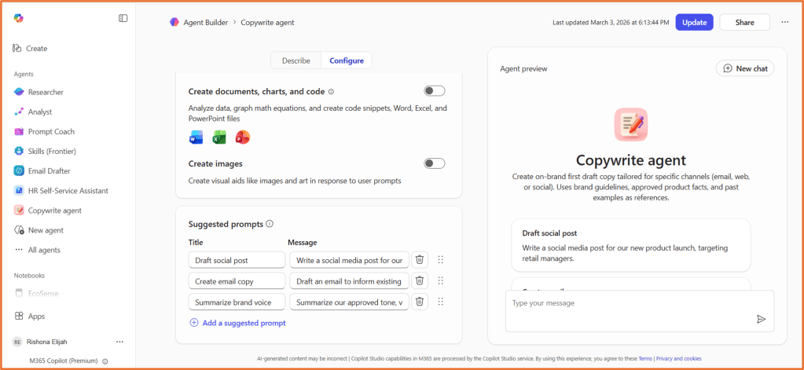Enable Create documents, charts, and code

click(434, 91)
